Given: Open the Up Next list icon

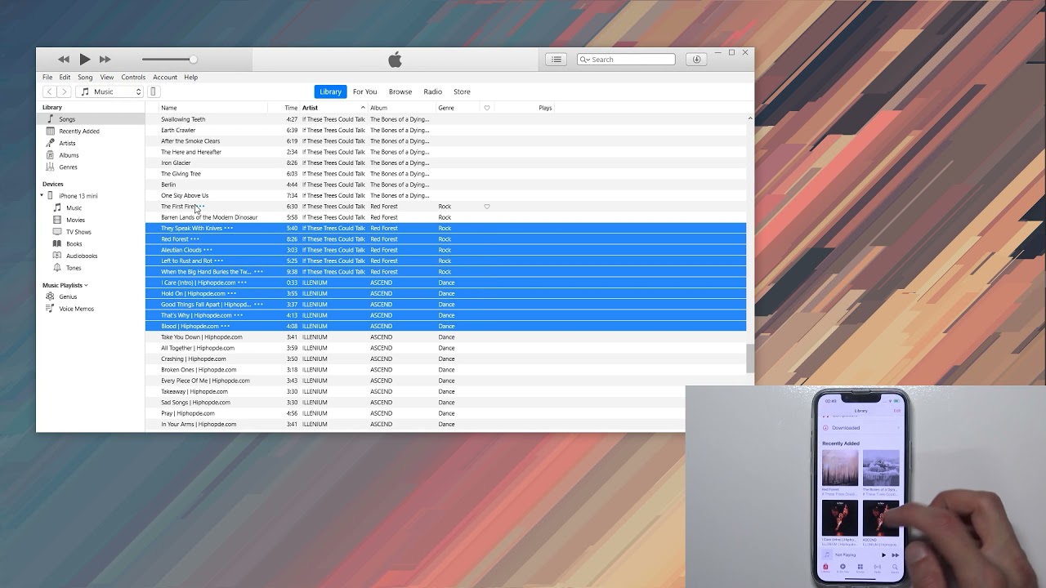Looking at the screenshot, I should point(557,60).
